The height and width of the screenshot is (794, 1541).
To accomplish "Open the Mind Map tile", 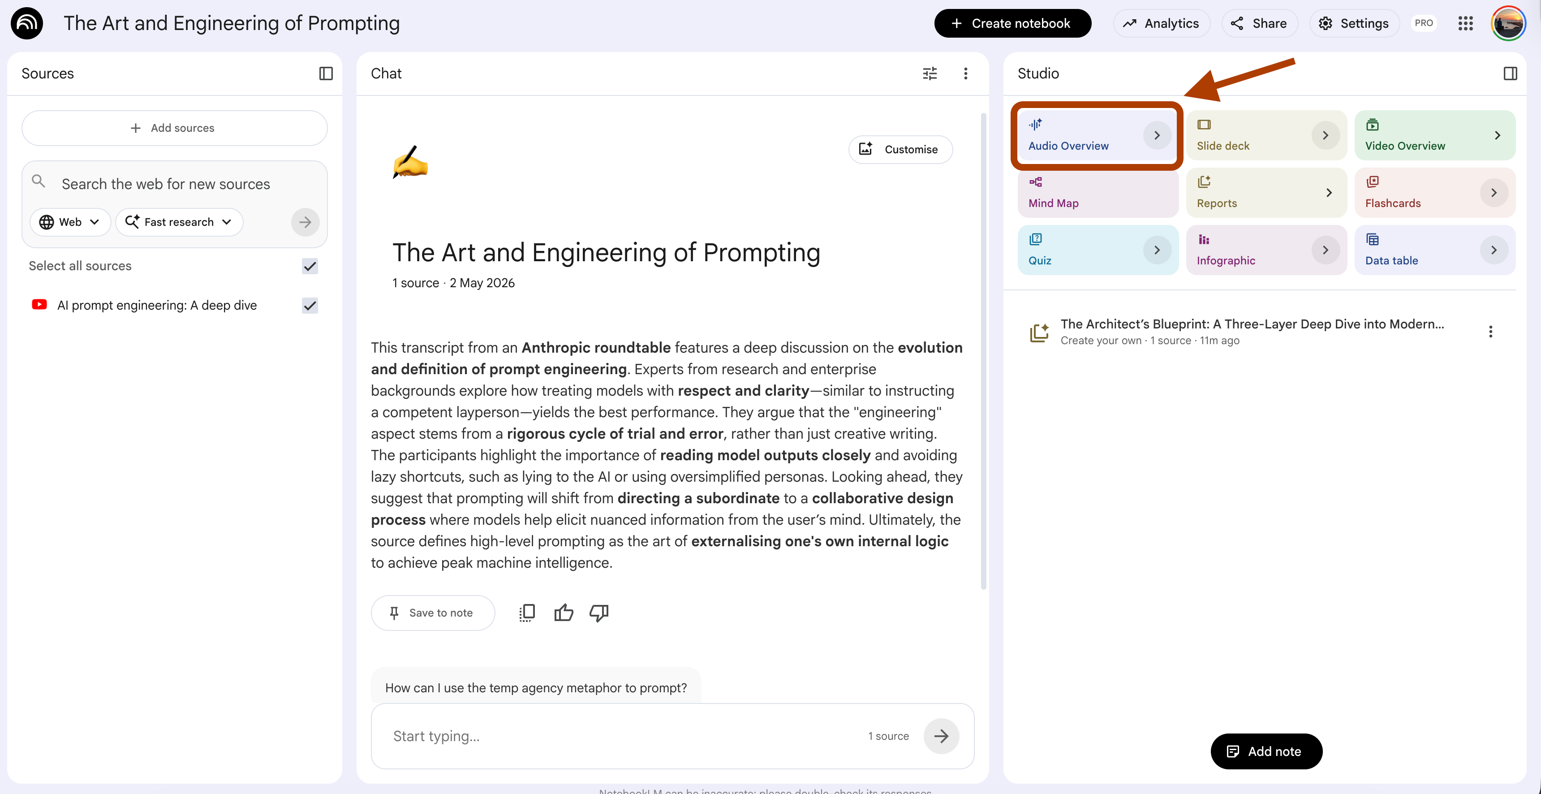I will coord(1098,193).
